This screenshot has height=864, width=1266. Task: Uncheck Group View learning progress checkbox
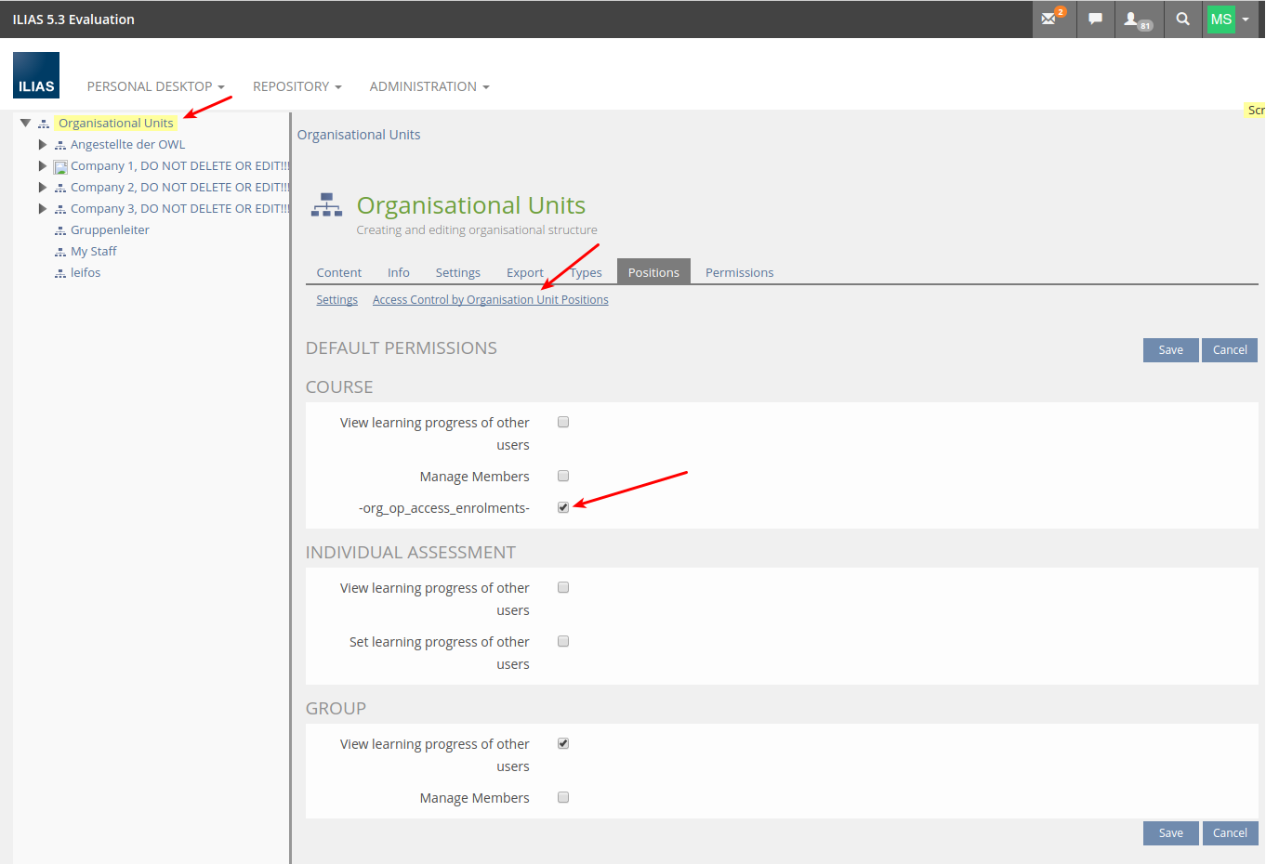(563, 743)
